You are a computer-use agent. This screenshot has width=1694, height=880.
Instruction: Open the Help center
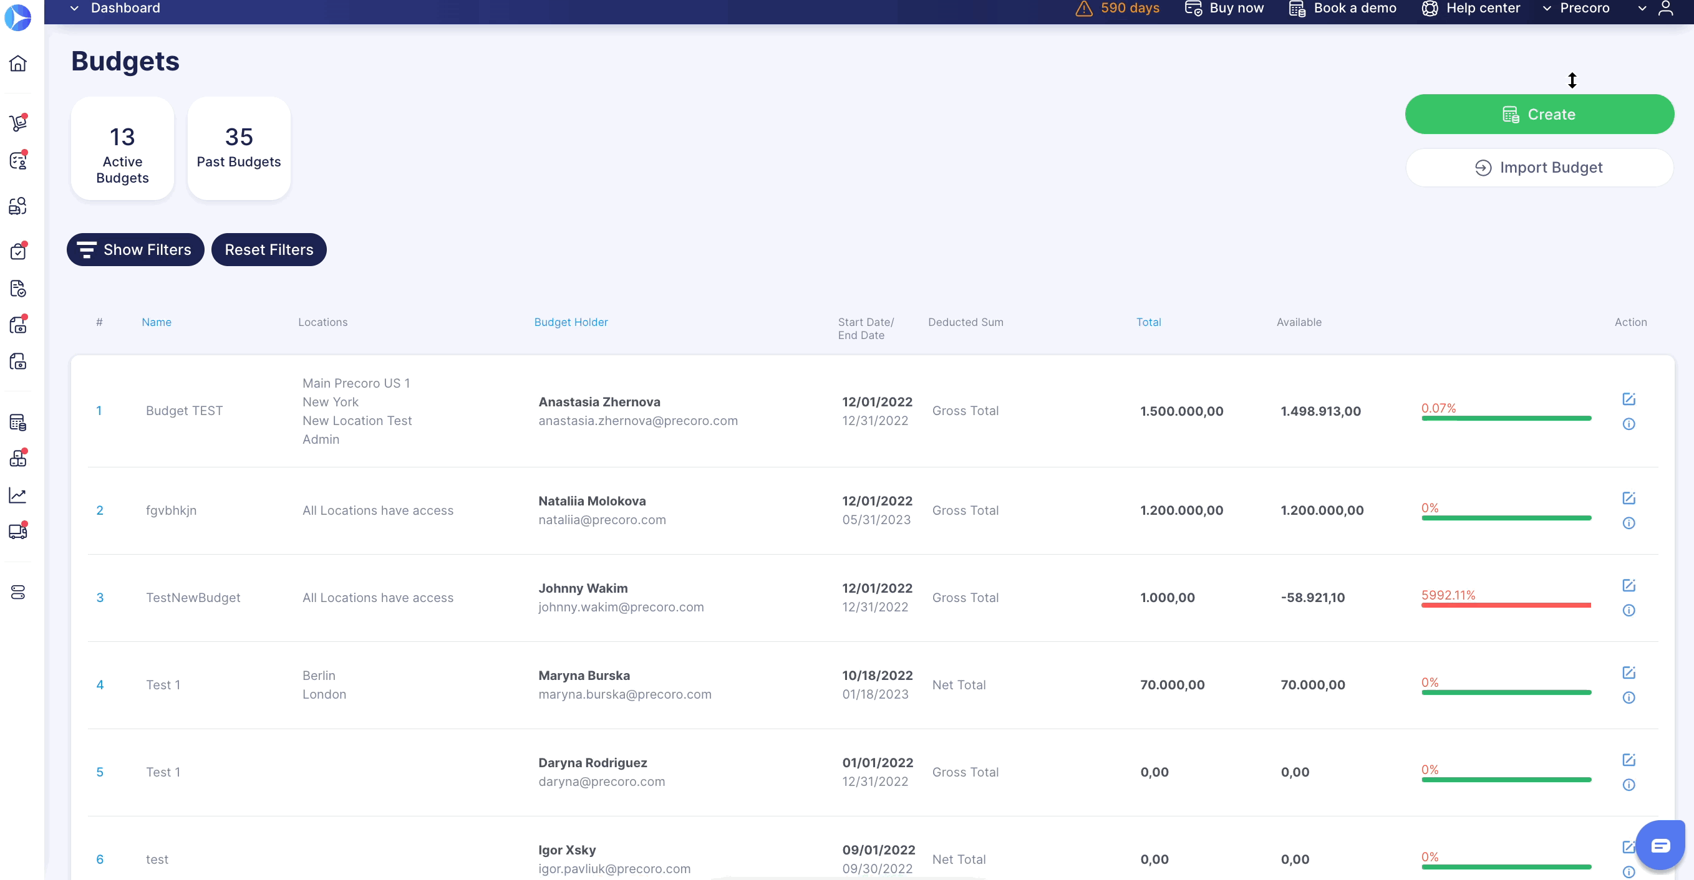point(1471,8)
